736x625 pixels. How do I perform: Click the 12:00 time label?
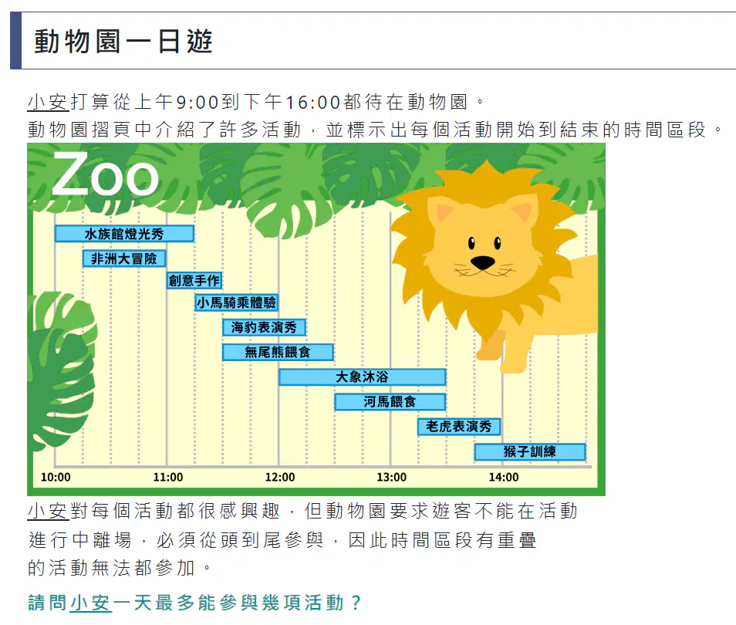click(x=280, y=478)
